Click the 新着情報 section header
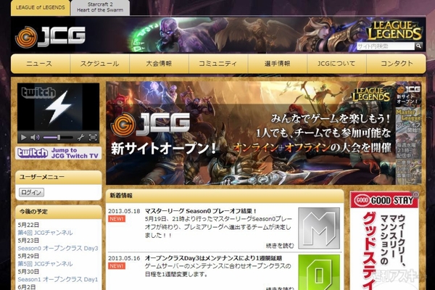The width and height of the screenshot is (435, 290). point(225,196)
